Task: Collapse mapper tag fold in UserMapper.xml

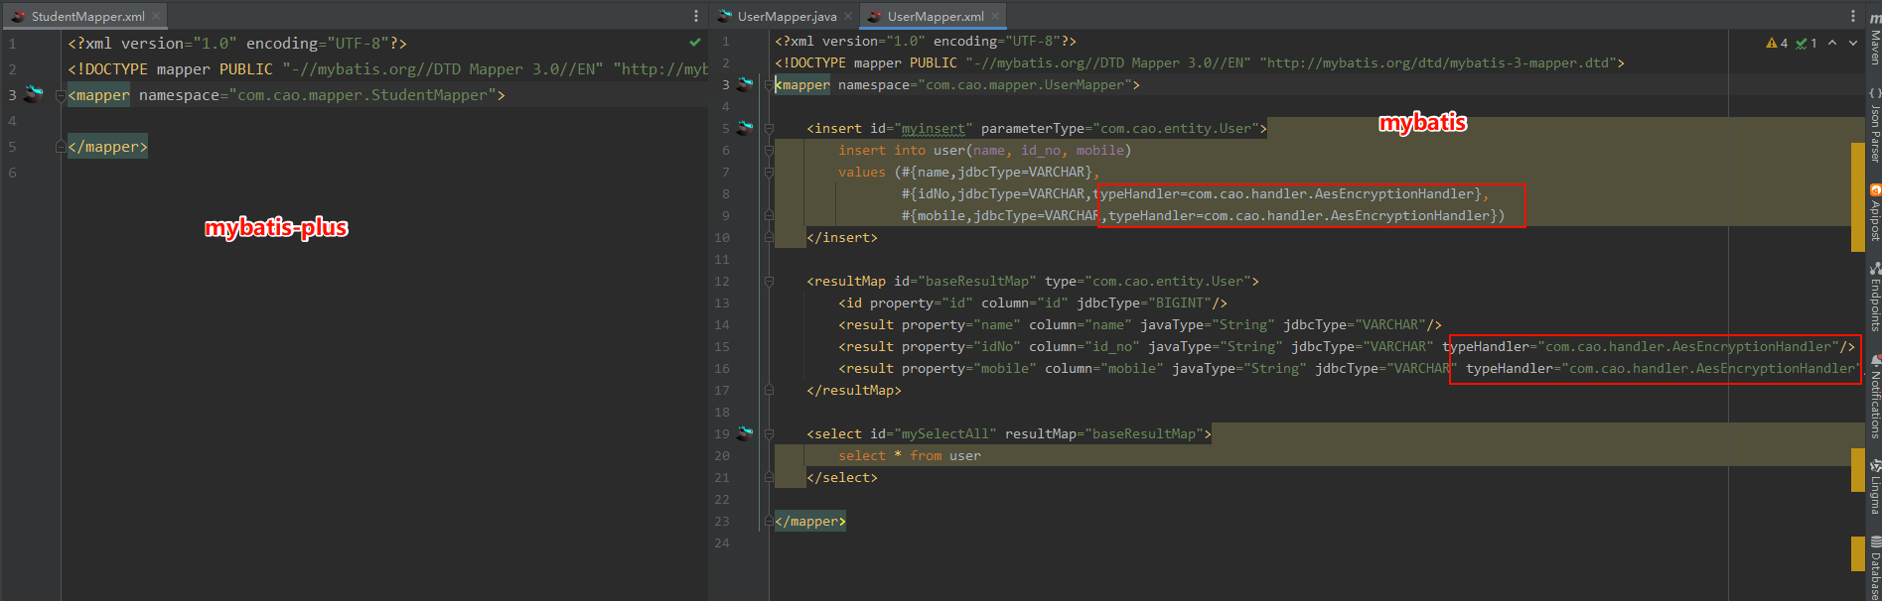Action: click(x=769, y=84)
